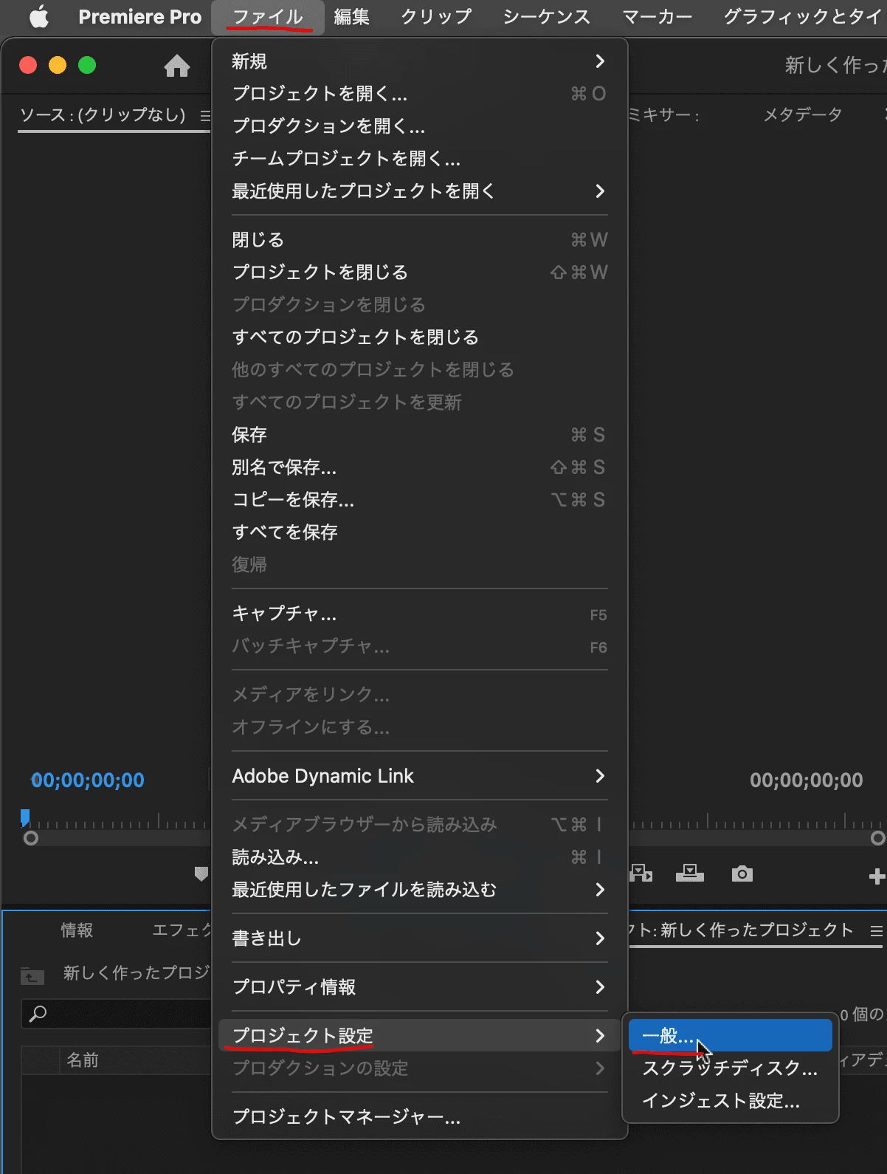This screenshot has height=1174, width=887.
Task: Choose すべてのプロジェクトを閉じる menu item
Action: (419, 337)
